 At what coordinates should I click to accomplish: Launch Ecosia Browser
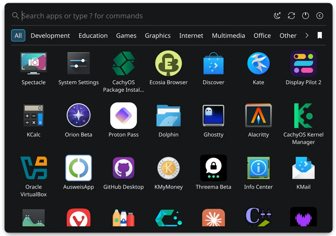point(169,63)
